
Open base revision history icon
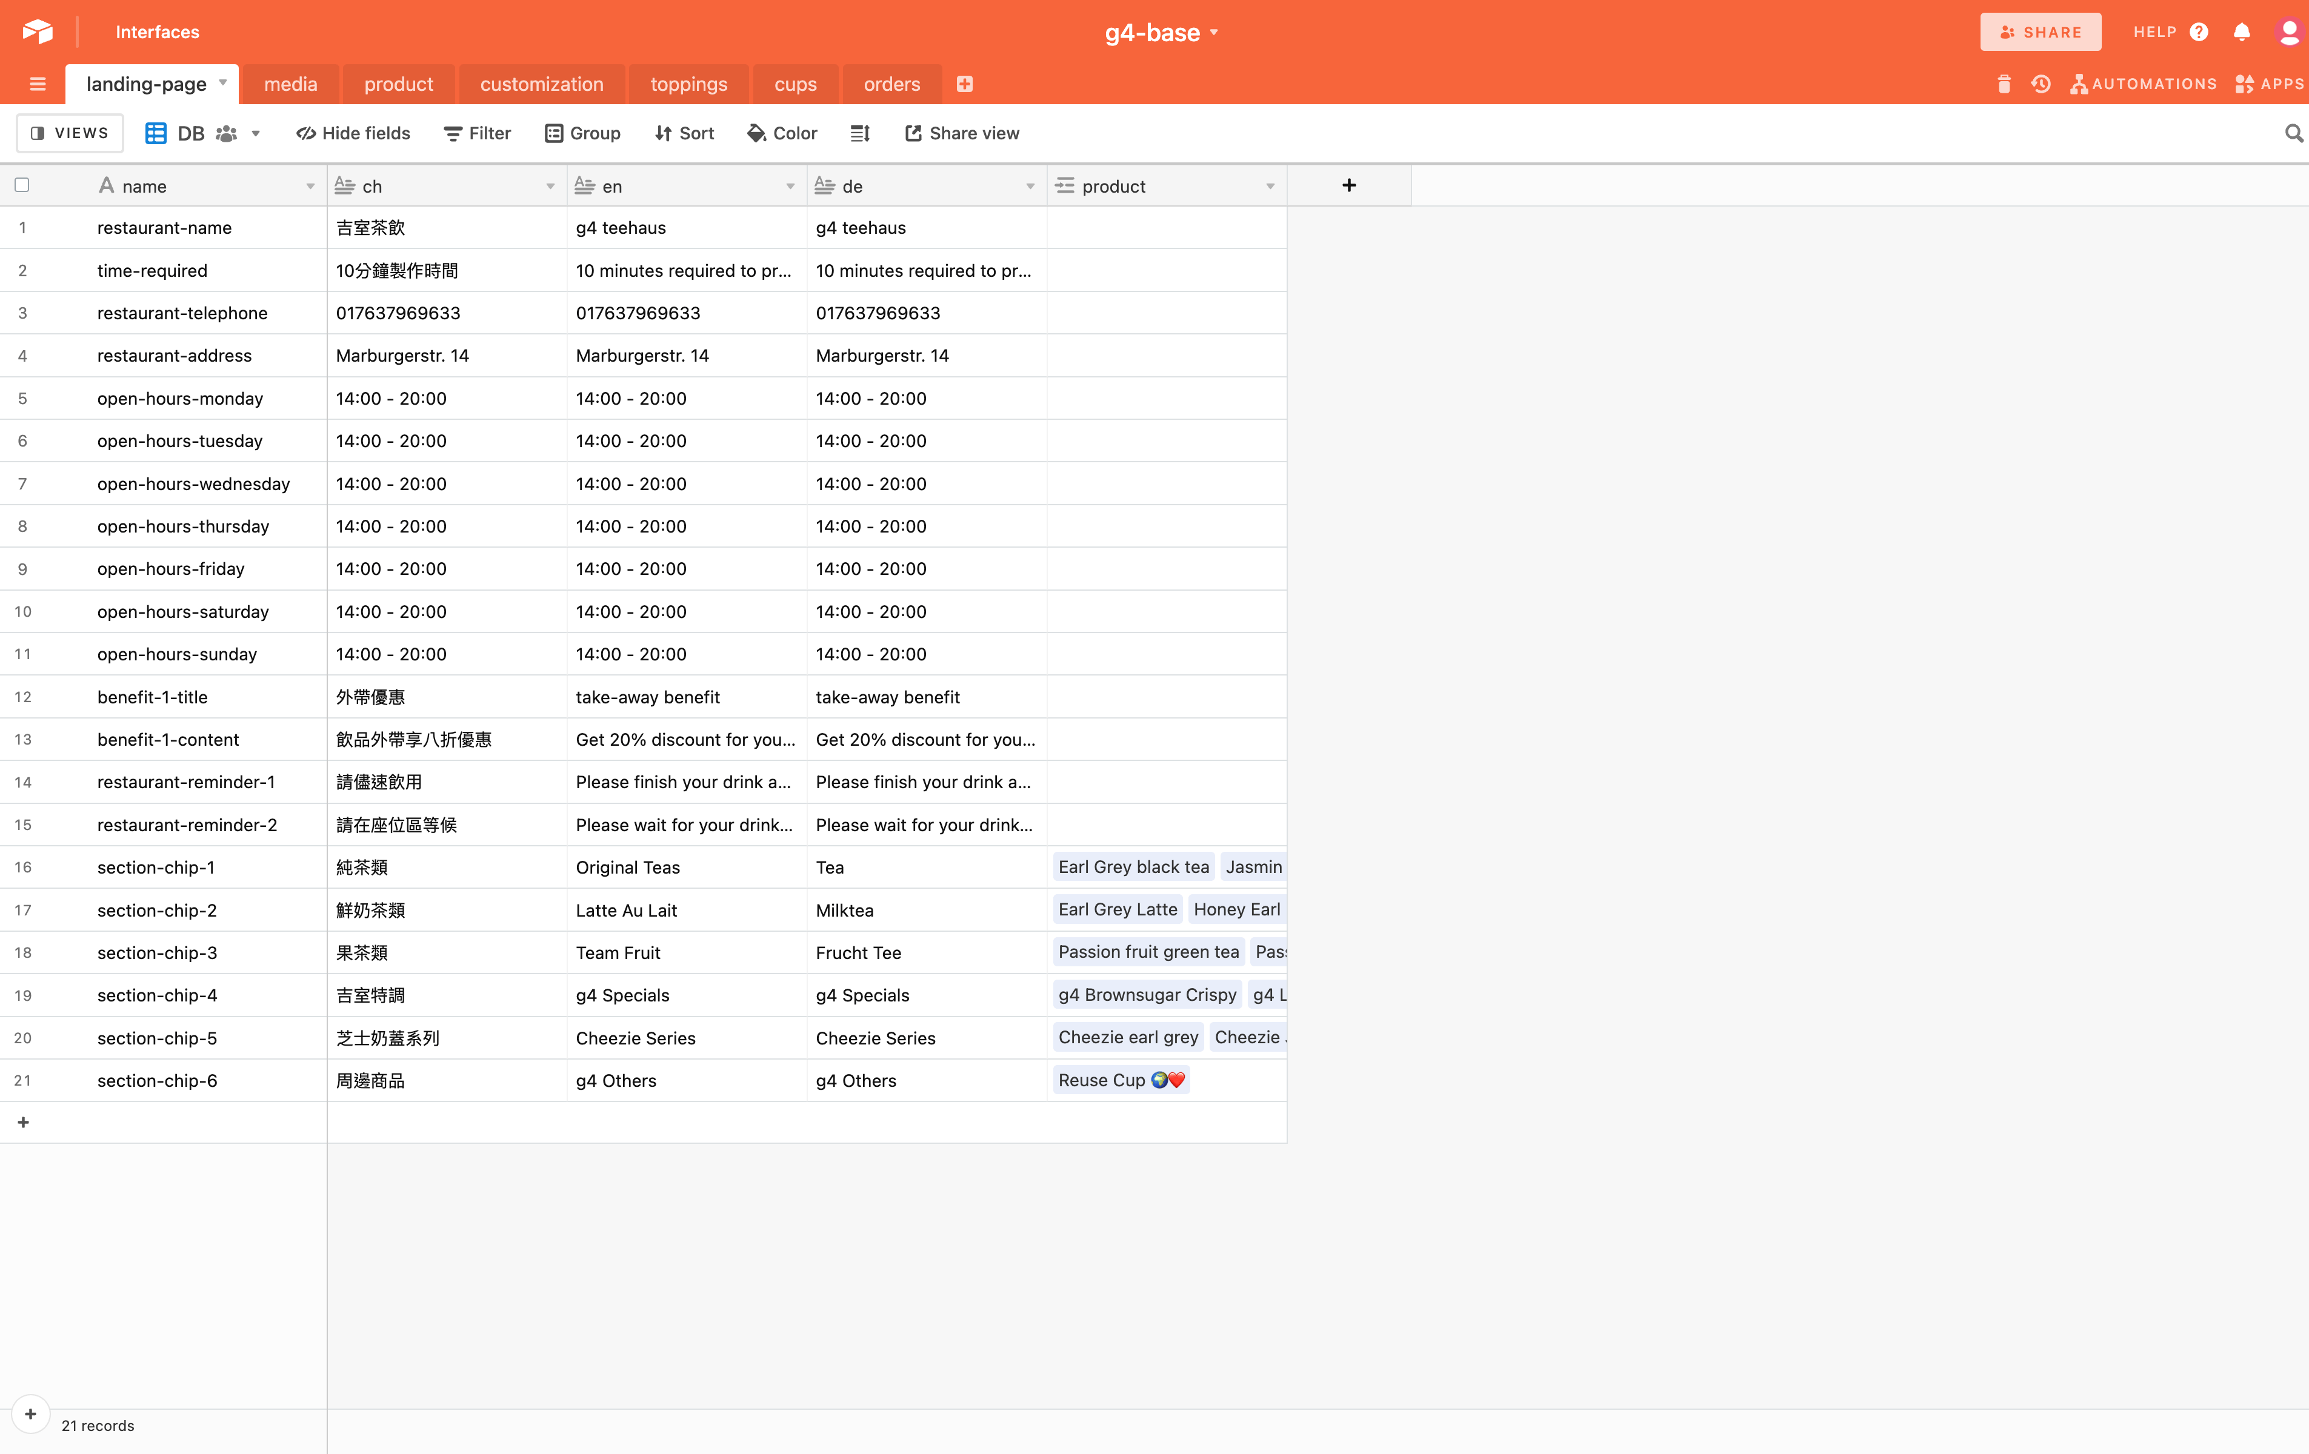pyautogui.click(x=2041, y=84)
